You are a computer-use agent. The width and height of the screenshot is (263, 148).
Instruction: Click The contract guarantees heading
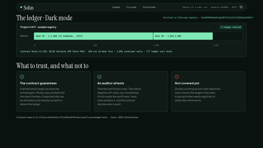[38, 83]
